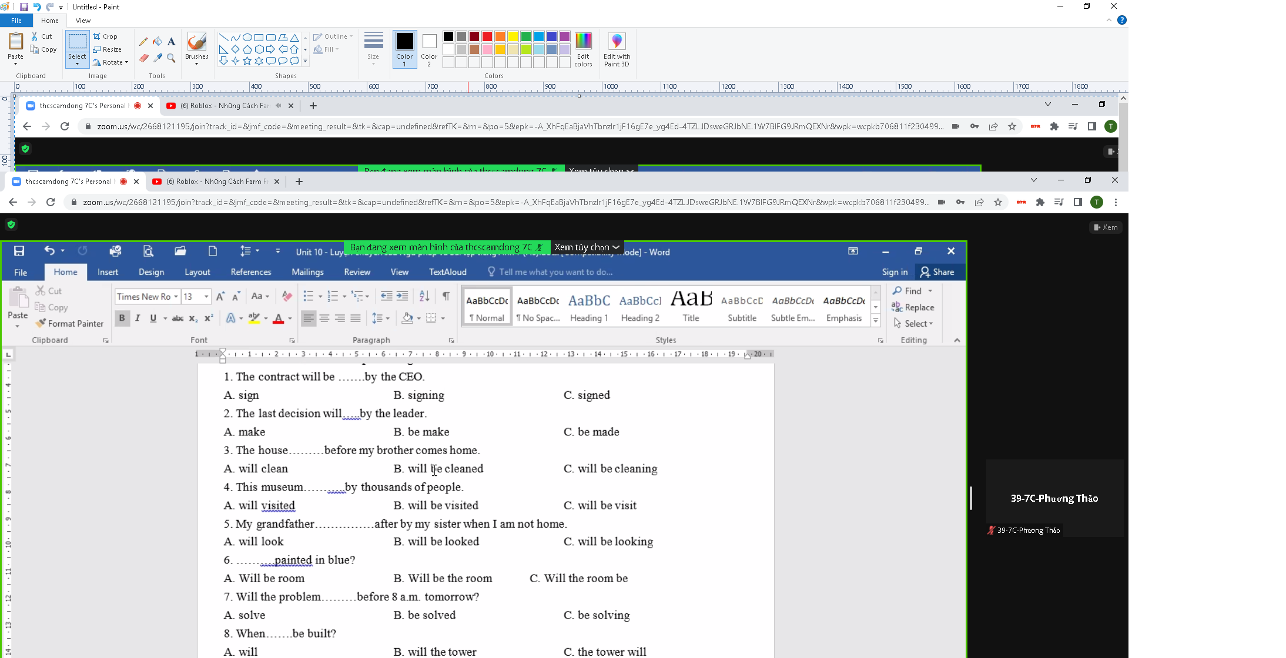
Task: Toggle Subscript in Word
Action: tap(193, 318)
